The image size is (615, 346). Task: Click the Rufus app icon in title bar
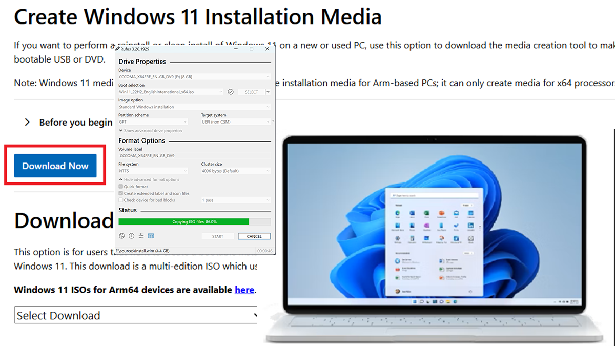[118, 49]
